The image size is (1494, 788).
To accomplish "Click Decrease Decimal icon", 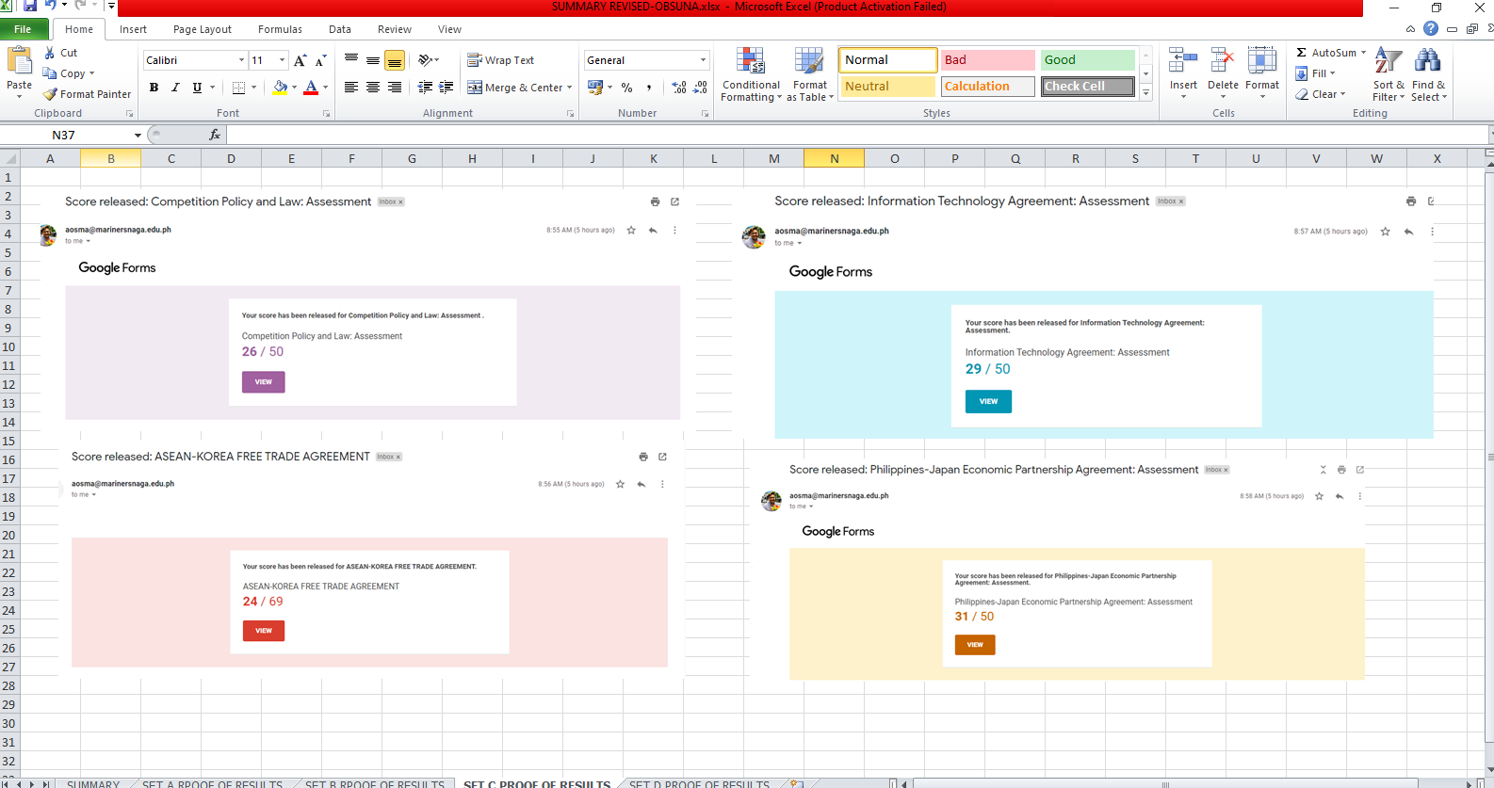I will (x=701, y=88).
